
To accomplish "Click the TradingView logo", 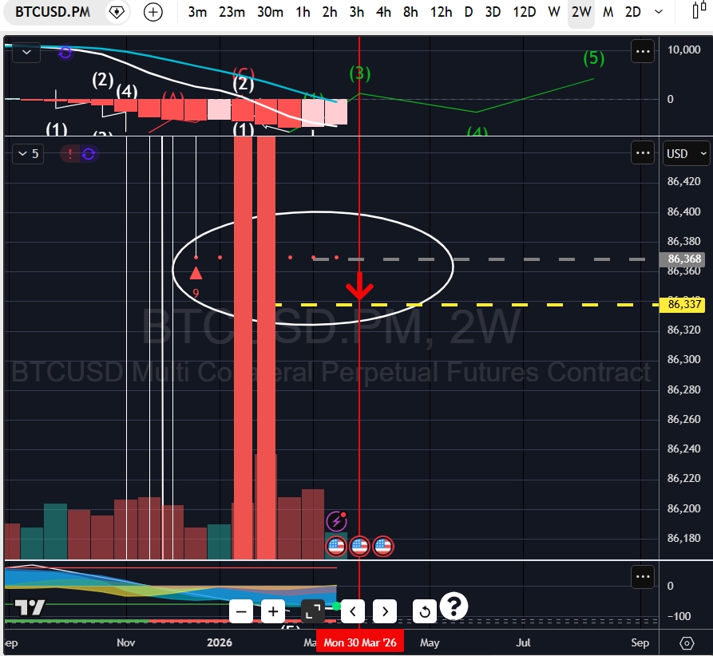I will [30, 607].
